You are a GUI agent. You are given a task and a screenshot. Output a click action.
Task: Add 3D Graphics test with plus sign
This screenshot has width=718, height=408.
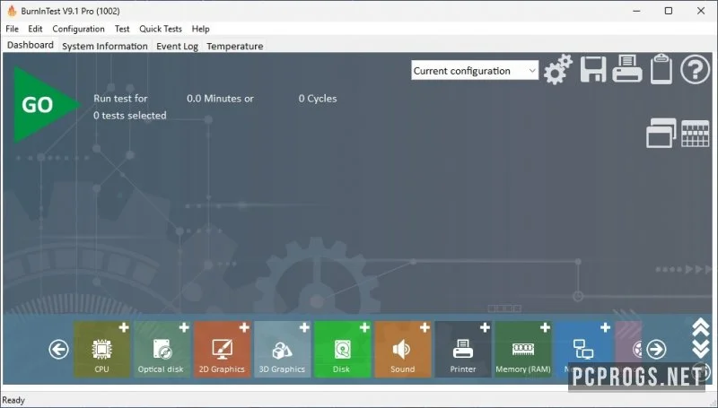point(304,327)
